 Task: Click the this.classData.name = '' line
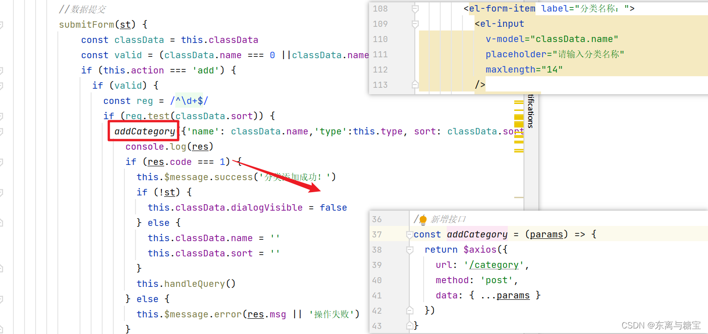[214, 238]
